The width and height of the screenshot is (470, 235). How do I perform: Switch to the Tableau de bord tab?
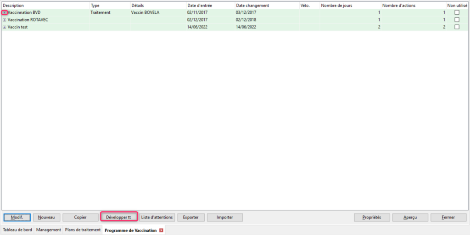(x=17, y=230)
